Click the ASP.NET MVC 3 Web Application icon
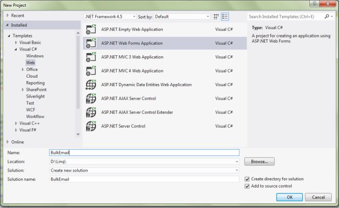339x208 pixels. click(91, 57)
